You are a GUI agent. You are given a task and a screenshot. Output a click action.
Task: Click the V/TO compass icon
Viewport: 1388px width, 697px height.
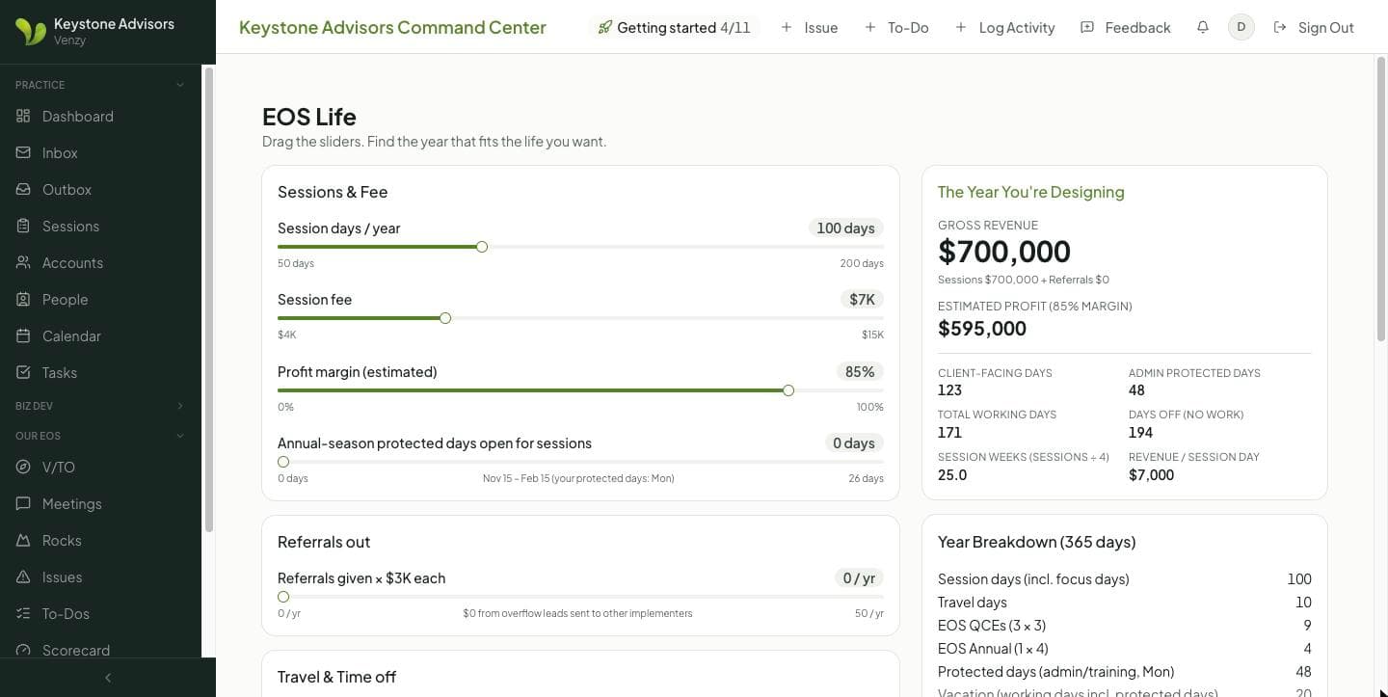pos(23,467)
